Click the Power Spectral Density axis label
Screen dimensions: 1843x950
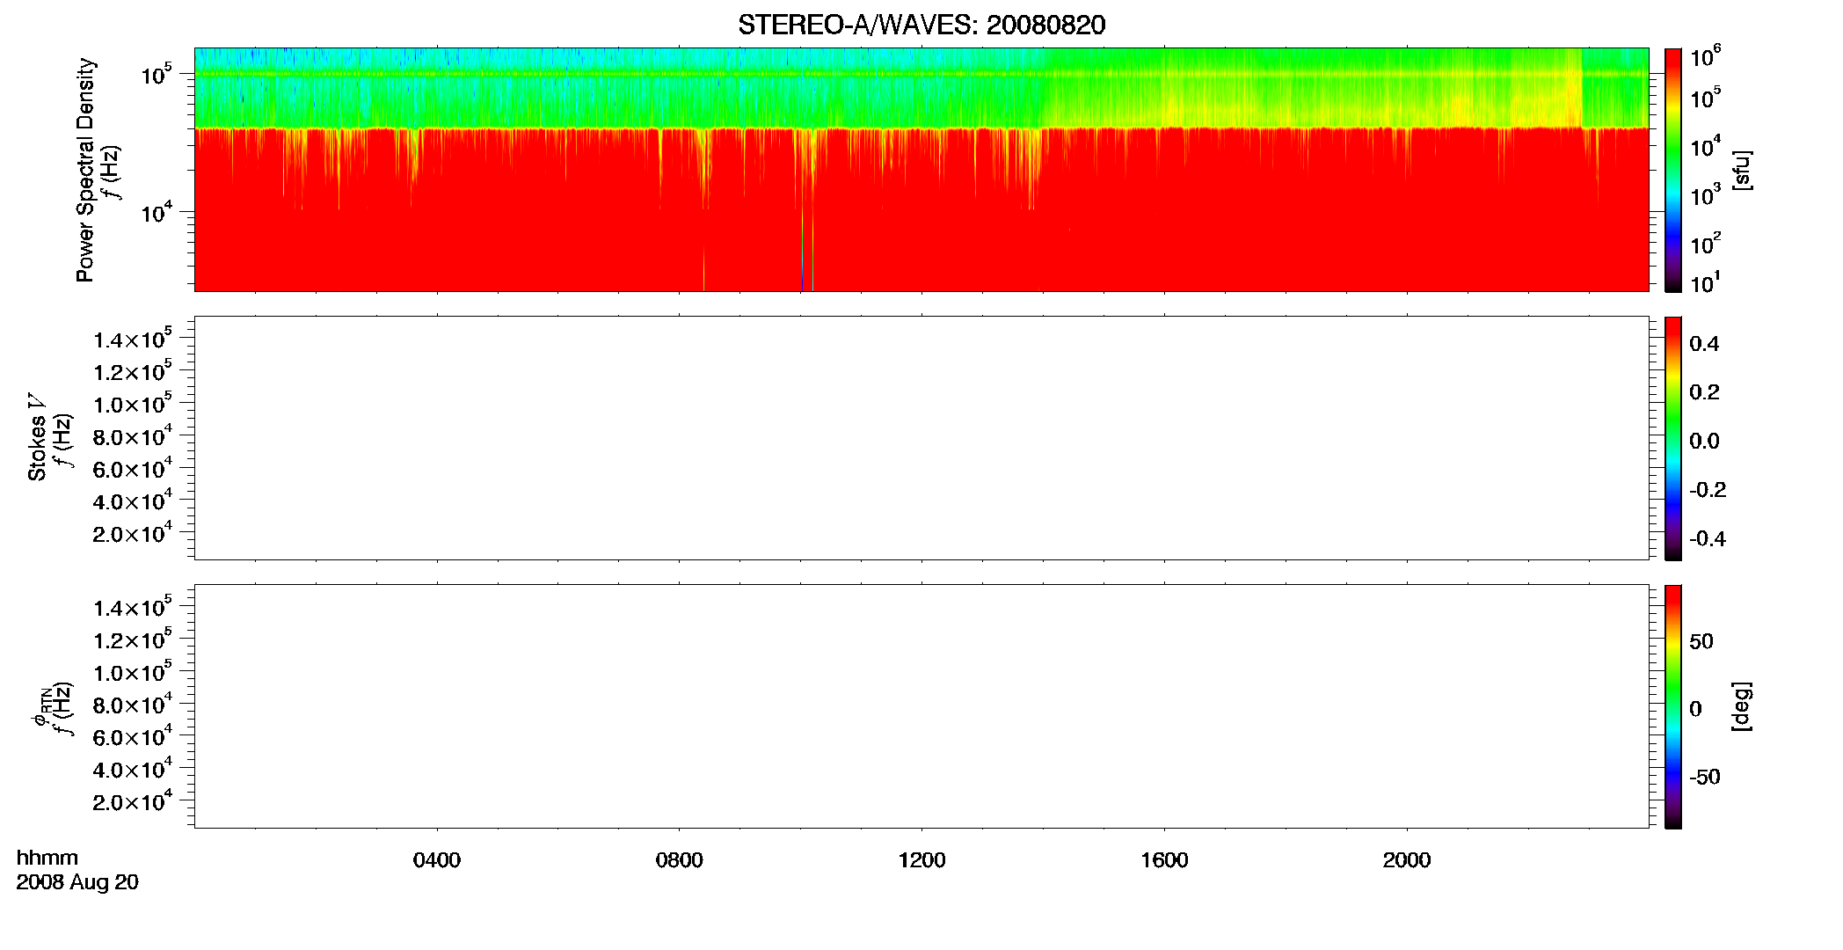pos(85,170)
